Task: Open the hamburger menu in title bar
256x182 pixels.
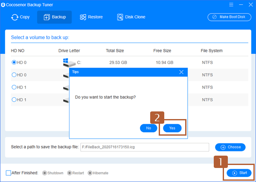Action: [x=231, y=5]
